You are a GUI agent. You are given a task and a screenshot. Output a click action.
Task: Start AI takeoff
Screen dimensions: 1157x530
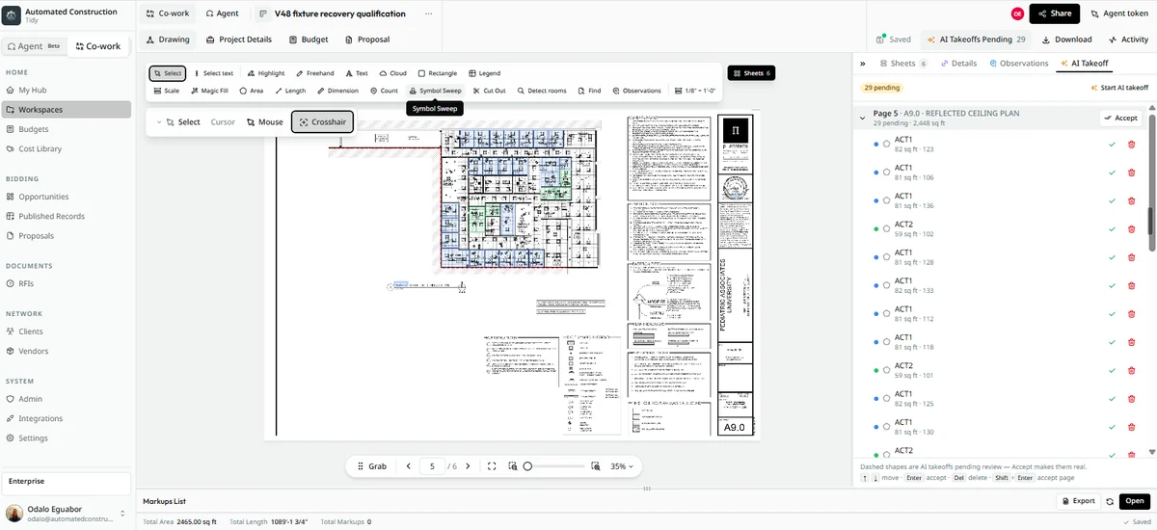(x=1118, y=88)
